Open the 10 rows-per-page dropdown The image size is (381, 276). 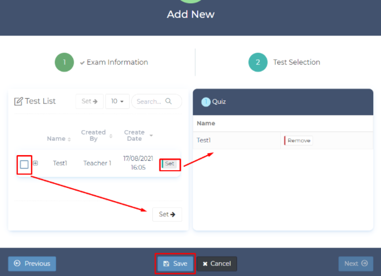point(117,101)
